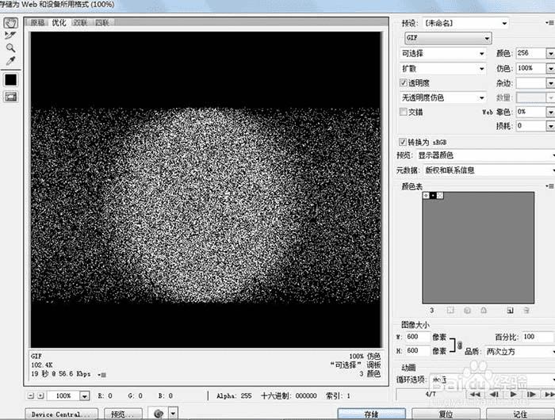Switch to the 优化 tab
Screen dimensions: 555x420
[x=59, y=23]
